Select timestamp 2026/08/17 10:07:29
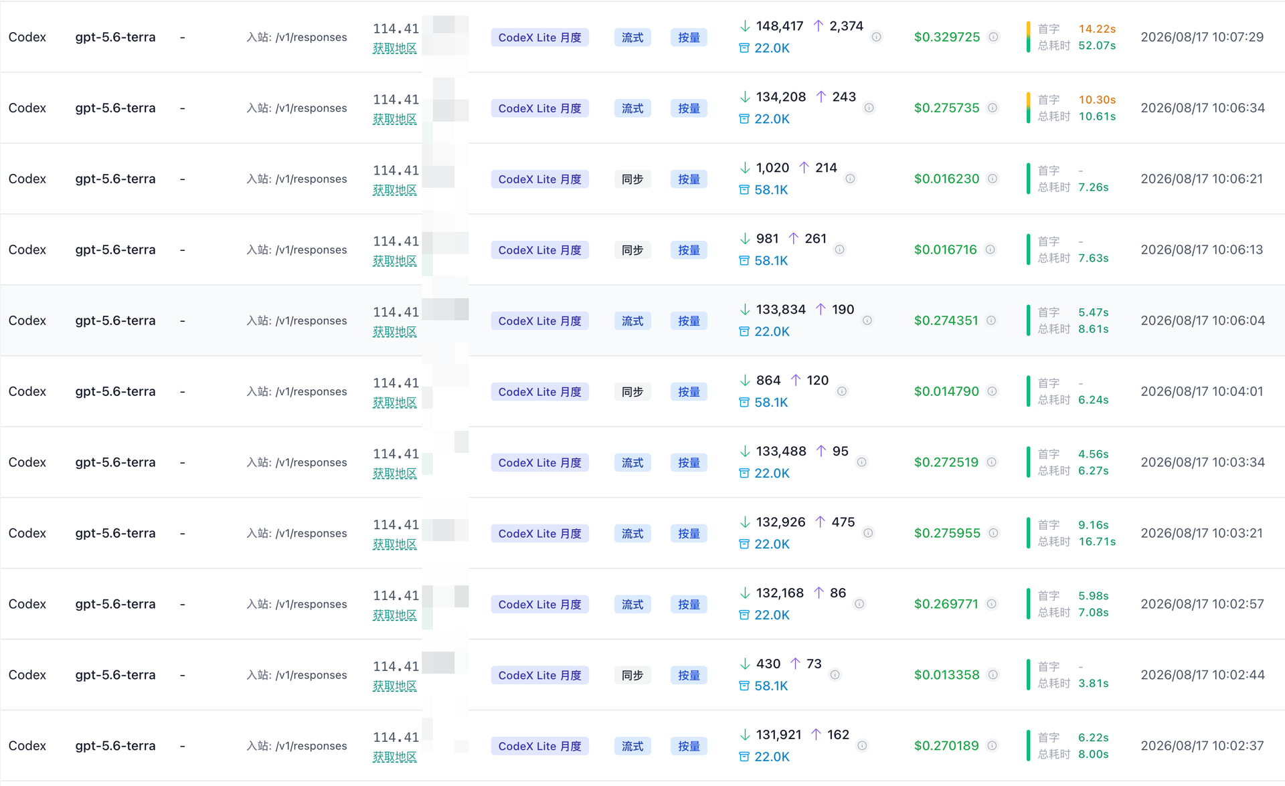The image size is (1285, 786). click(1202, 37)
